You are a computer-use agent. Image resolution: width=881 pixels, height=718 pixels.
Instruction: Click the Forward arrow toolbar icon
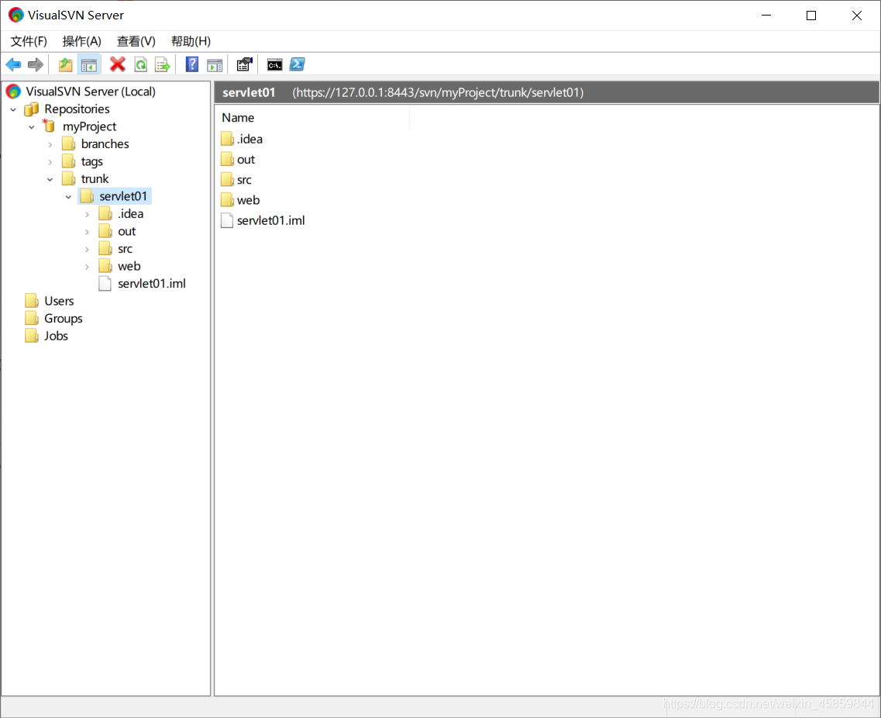(36, 64)
